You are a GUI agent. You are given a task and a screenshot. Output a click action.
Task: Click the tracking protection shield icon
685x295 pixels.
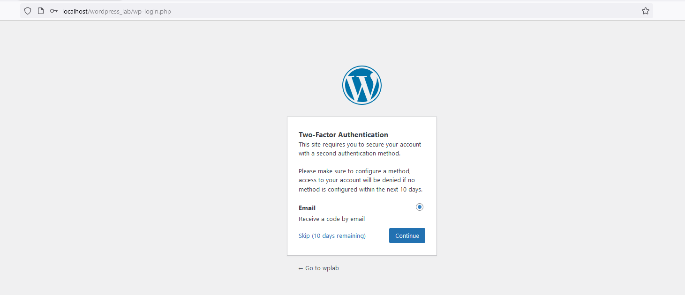28,11
